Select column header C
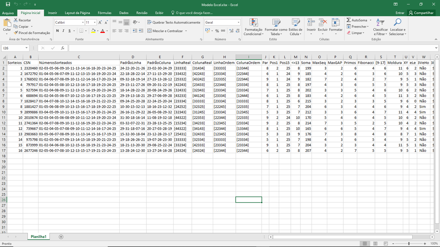440x247 pixels. (79, 57)
